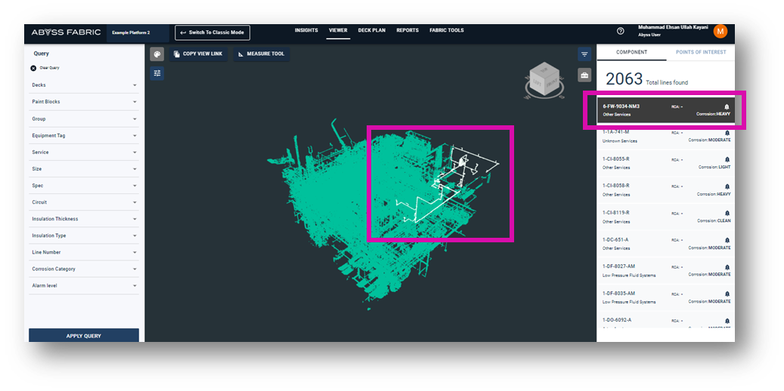This screenshot has height=391, width=784.
Task: Click the filter icon beside component panel
Action: [584, 54]
